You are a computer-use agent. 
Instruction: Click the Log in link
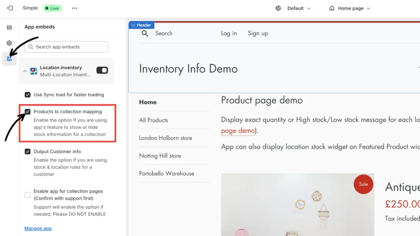[229, 33]
